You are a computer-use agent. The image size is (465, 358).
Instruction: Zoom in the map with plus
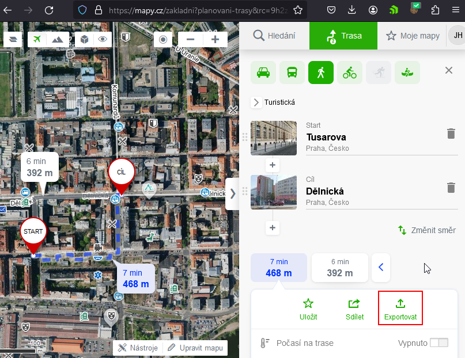pyautogui.click(x=215, y=39)
